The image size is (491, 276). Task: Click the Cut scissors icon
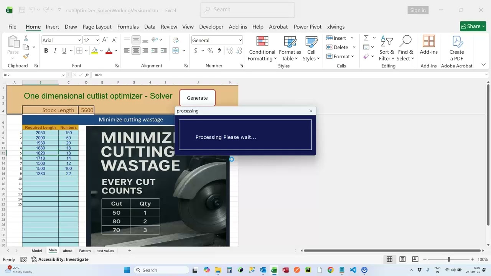(26, 38)
